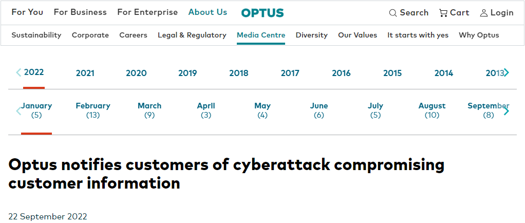Click the Login person icon
Image resolution: width=525 pixels, height=223 pixels.
484,13
